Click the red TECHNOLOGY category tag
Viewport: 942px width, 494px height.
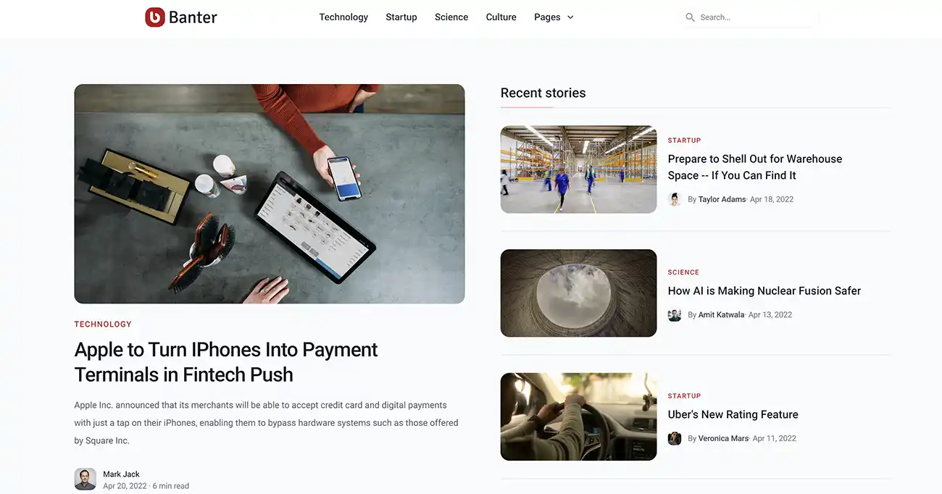103,325
